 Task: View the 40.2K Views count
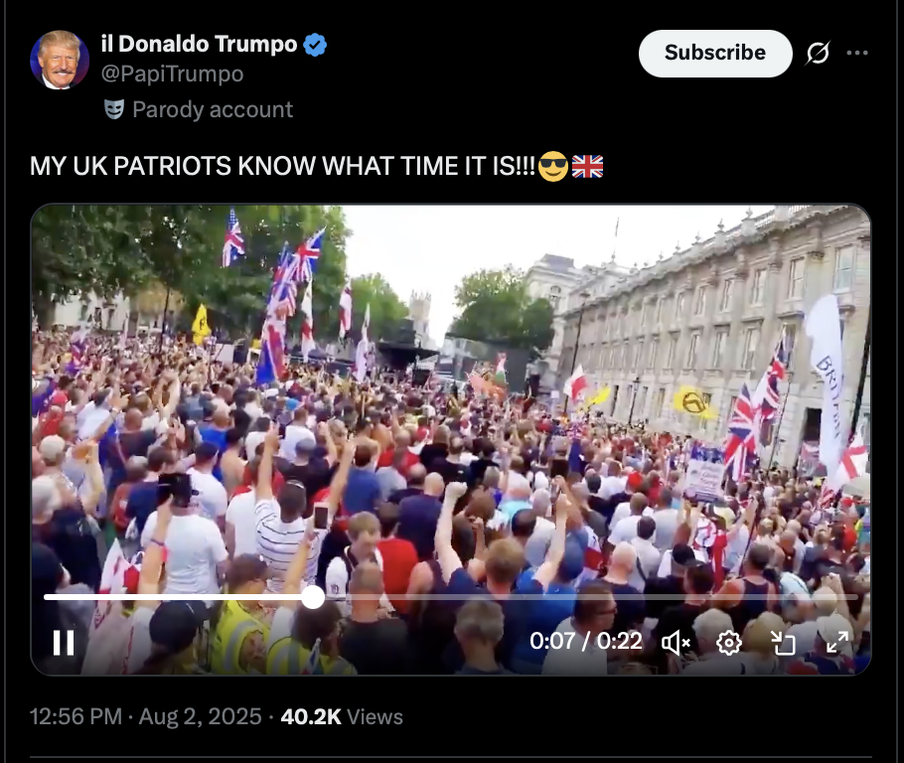342,717
